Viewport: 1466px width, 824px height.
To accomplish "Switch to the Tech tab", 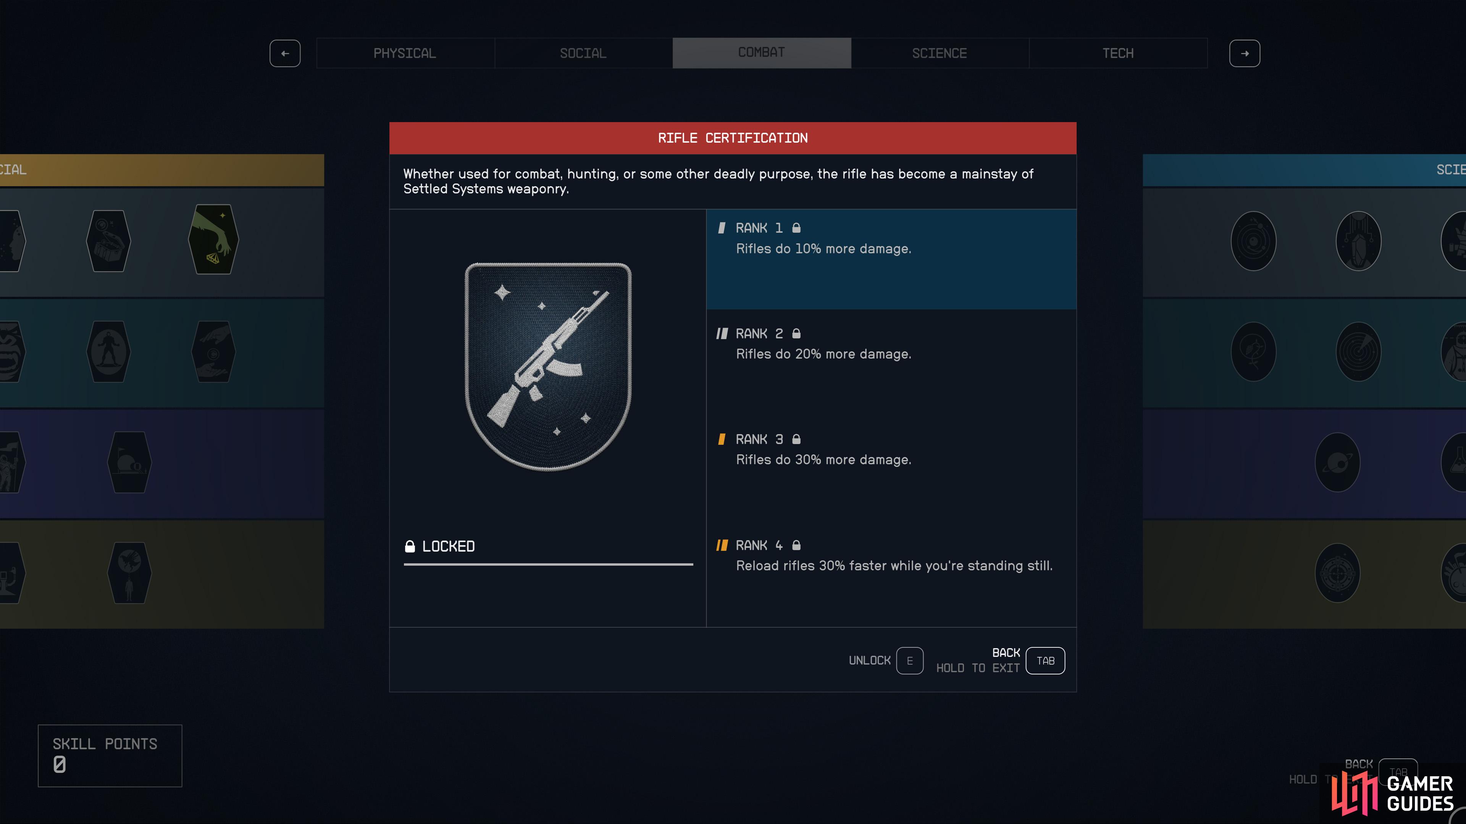I will pos(1118,53).
